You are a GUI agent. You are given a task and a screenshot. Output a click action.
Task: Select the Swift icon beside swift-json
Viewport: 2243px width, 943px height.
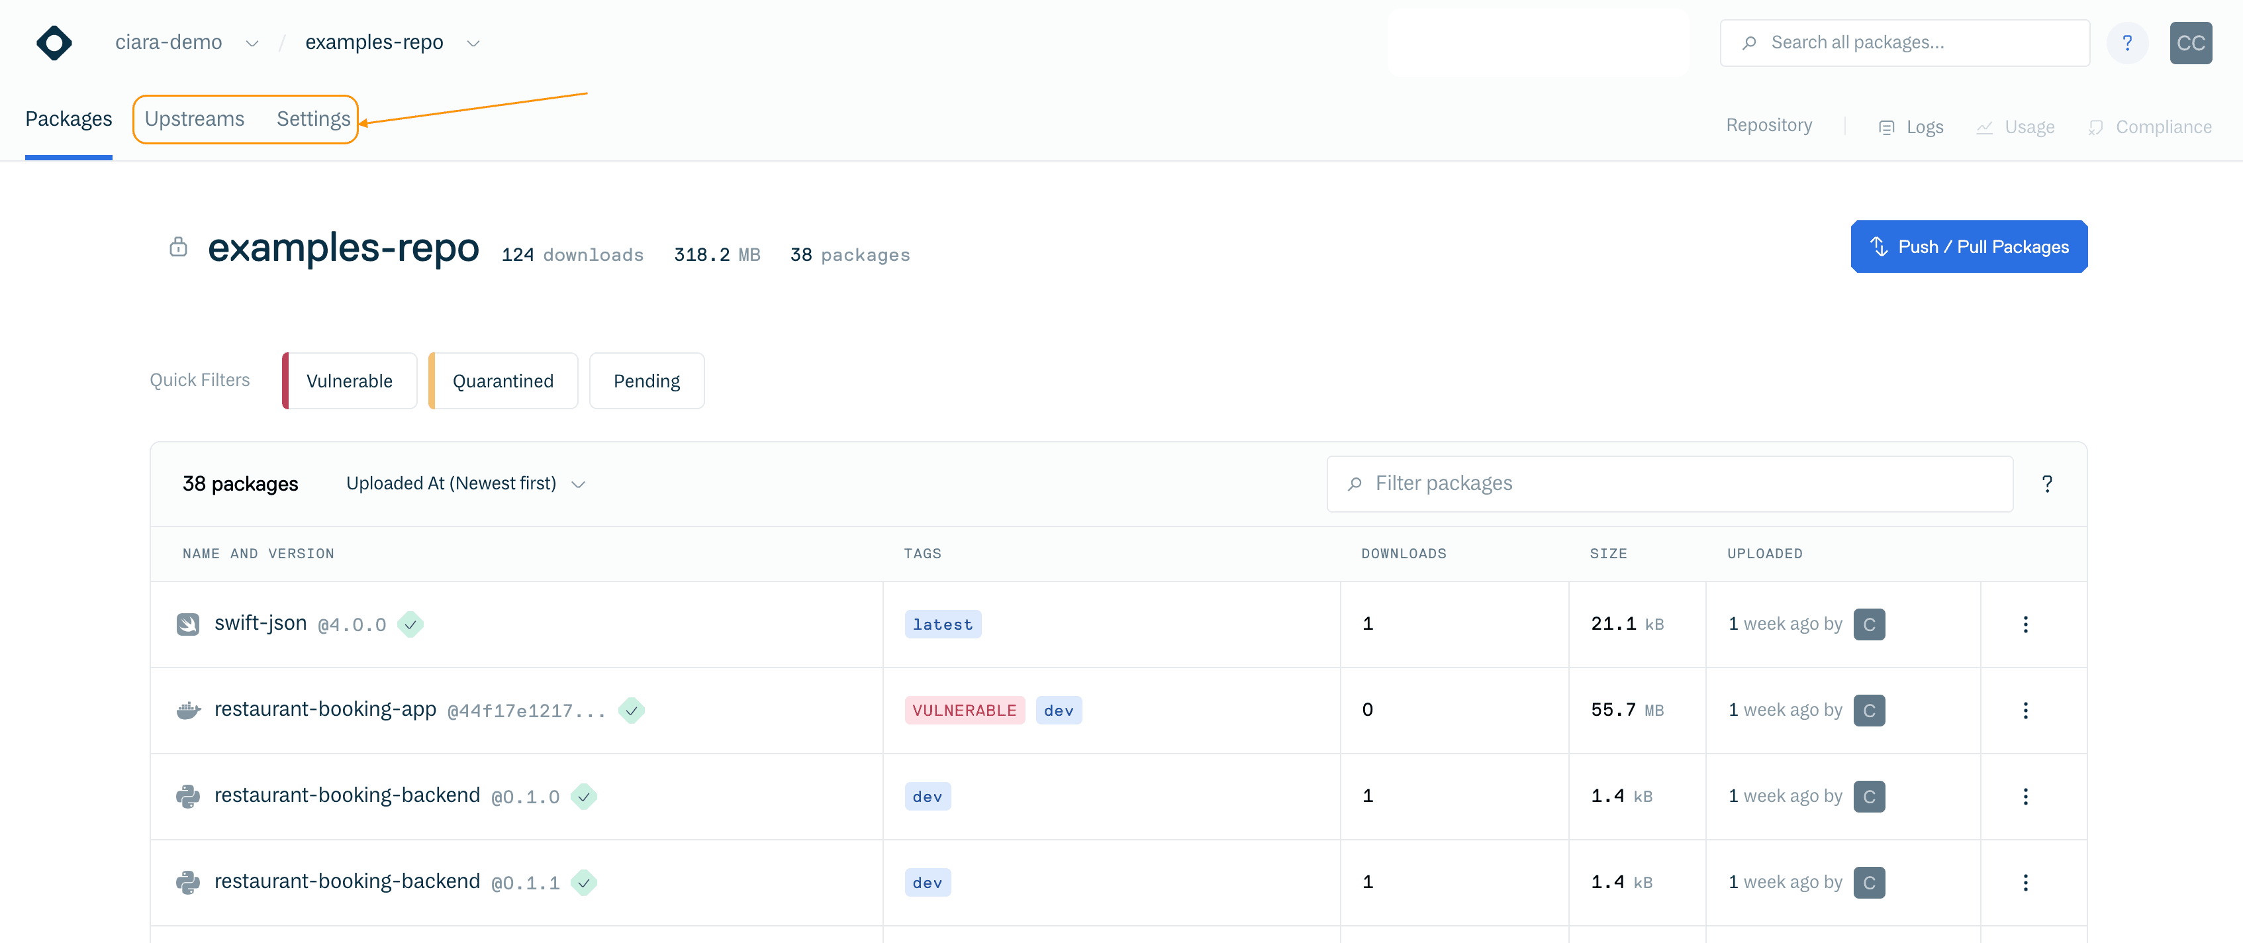pyautogui.click(x=189, y=623)
